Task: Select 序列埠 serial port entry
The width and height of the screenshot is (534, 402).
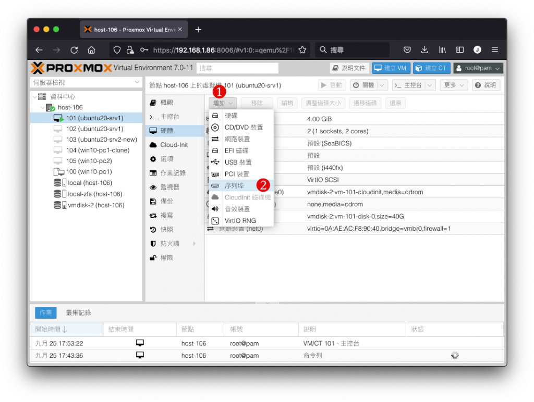Action: (x=241, y=186)
